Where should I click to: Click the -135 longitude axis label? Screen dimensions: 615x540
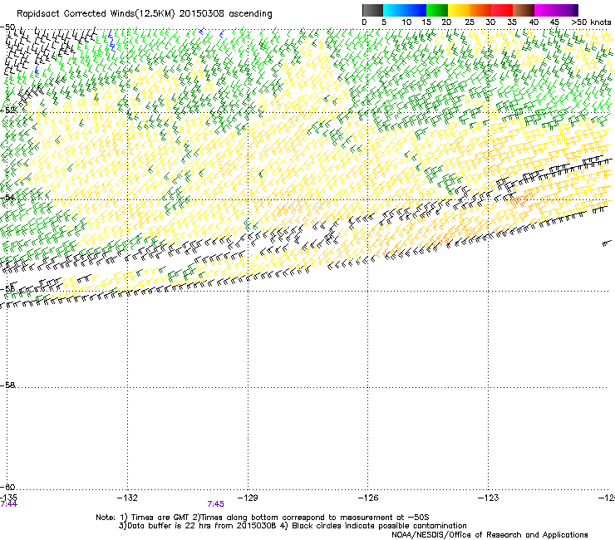coord(8,498)
